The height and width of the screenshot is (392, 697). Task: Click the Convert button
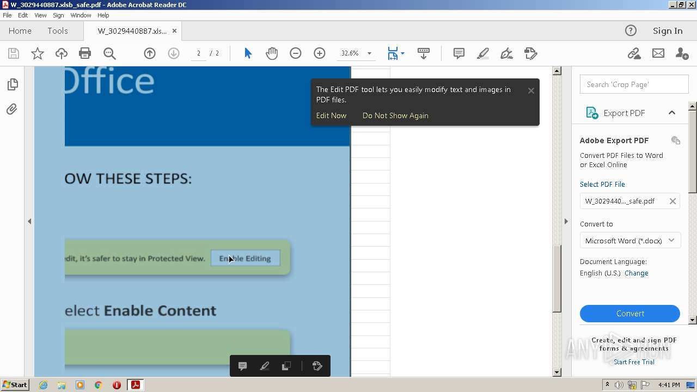[x=630, y=314]
